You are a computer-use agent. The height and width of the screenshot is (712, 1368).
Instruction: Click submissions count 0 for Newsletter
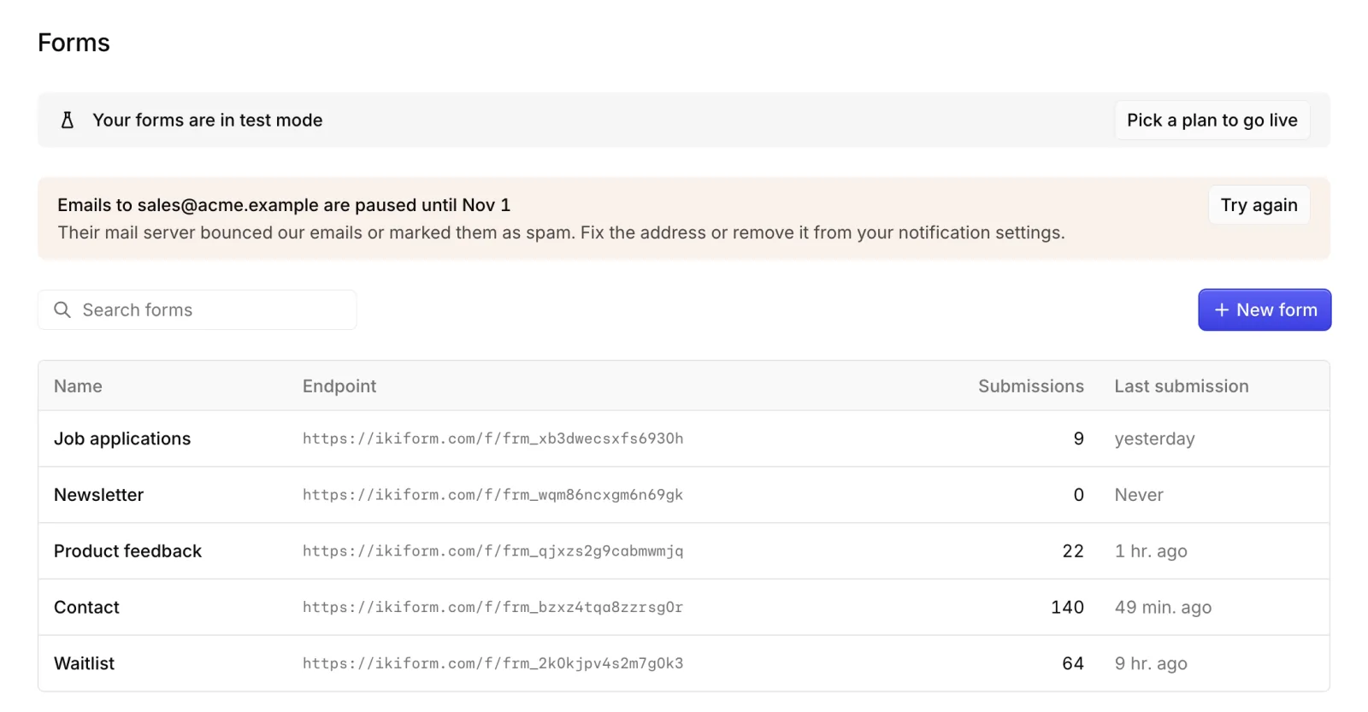tap(1078, 495)
